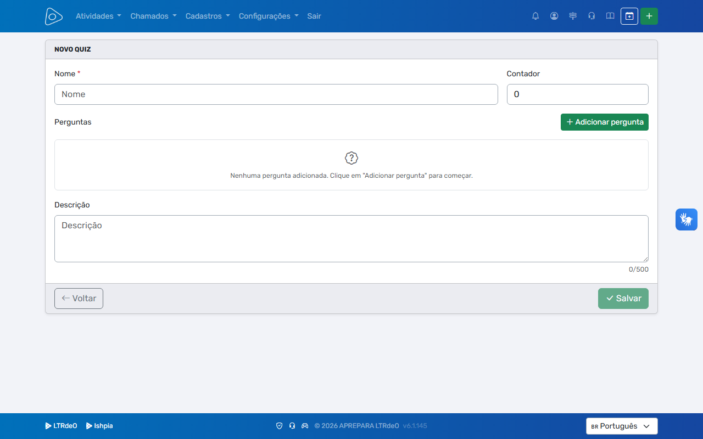The image size is (703, 439).
Task: Open the sign language accessibility widget
Action: click(687, 219)
